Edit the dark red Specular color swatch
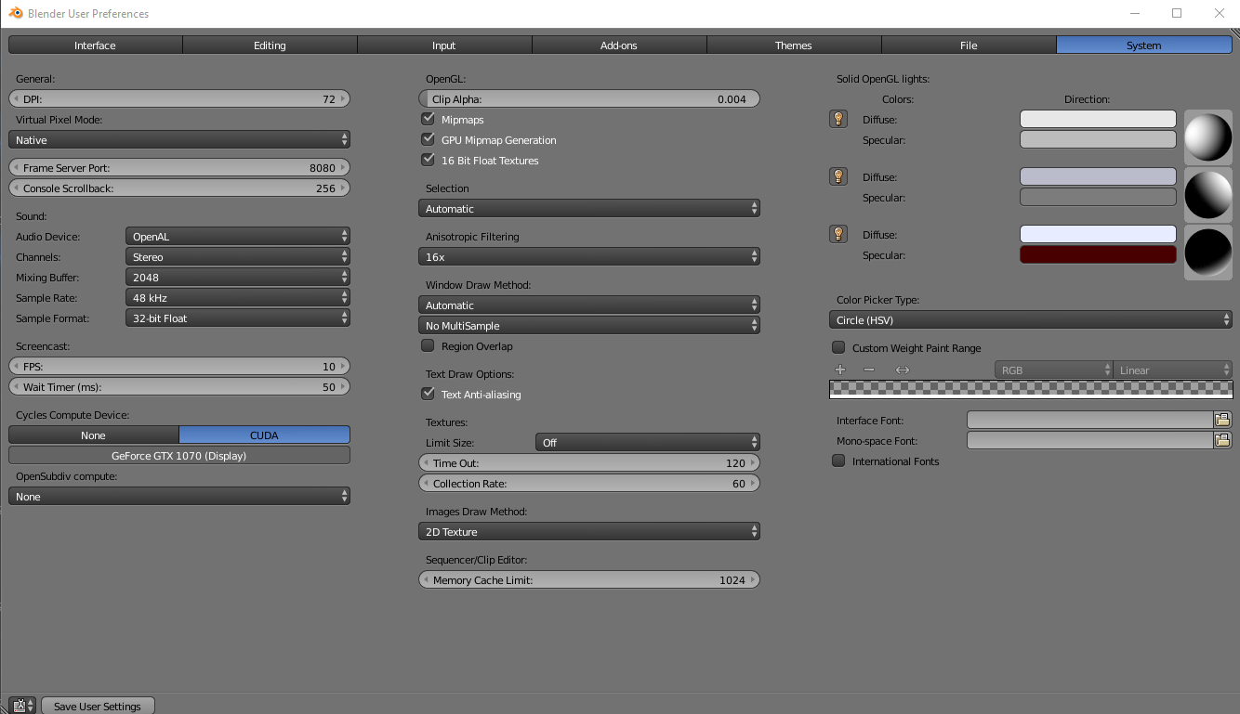Screen dimensions: 1240x714 pyautogui.click(x=1098, y=254)
